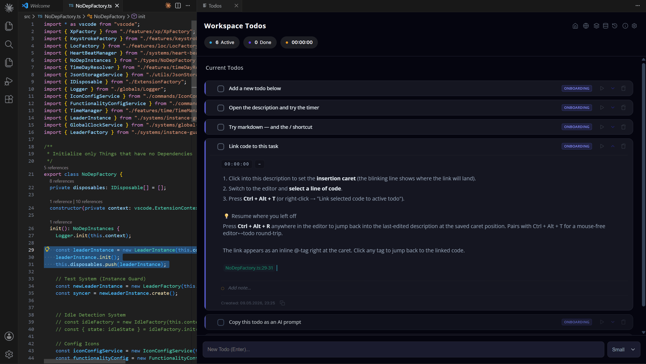
Task: Start timer for 'Add a new todo below'
Action: coord(602,88)
